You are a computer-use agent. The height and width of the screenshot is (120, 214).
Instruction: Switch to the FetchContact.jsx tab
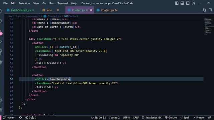(21, 10)
